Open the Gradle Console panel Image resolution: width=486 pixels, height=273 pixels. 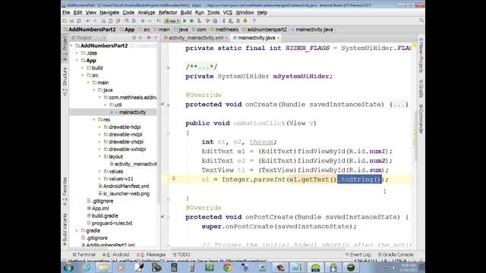(396, 255)
